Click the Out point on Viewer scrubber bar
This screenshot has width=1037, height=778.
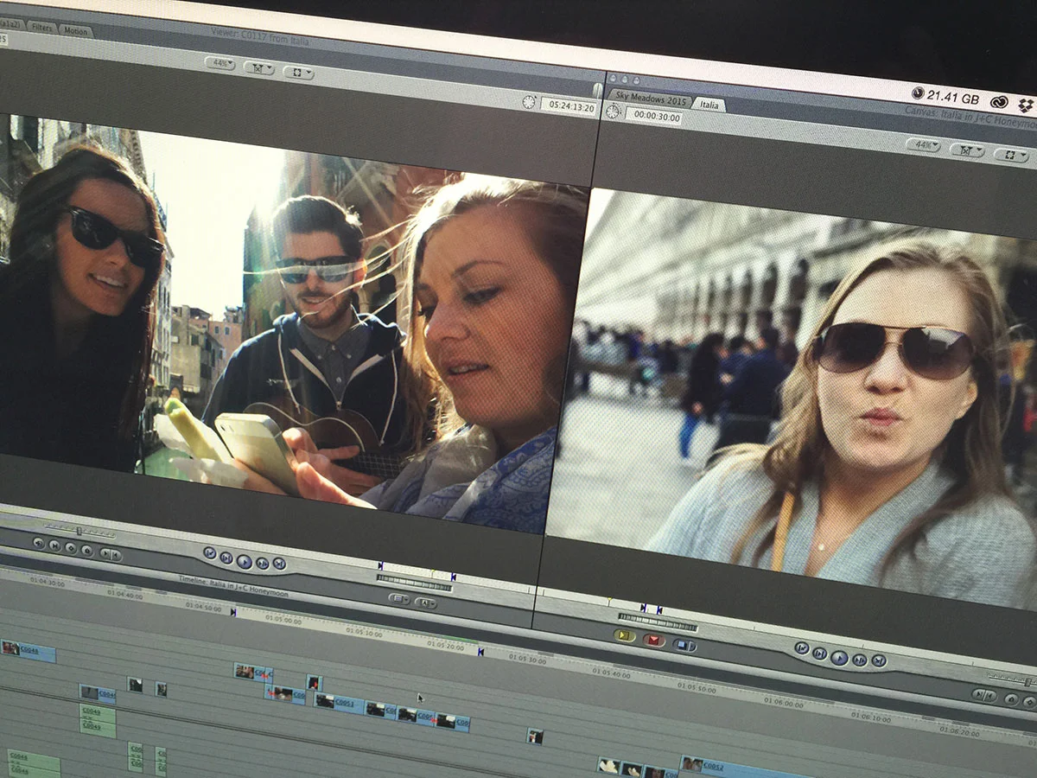453,577
